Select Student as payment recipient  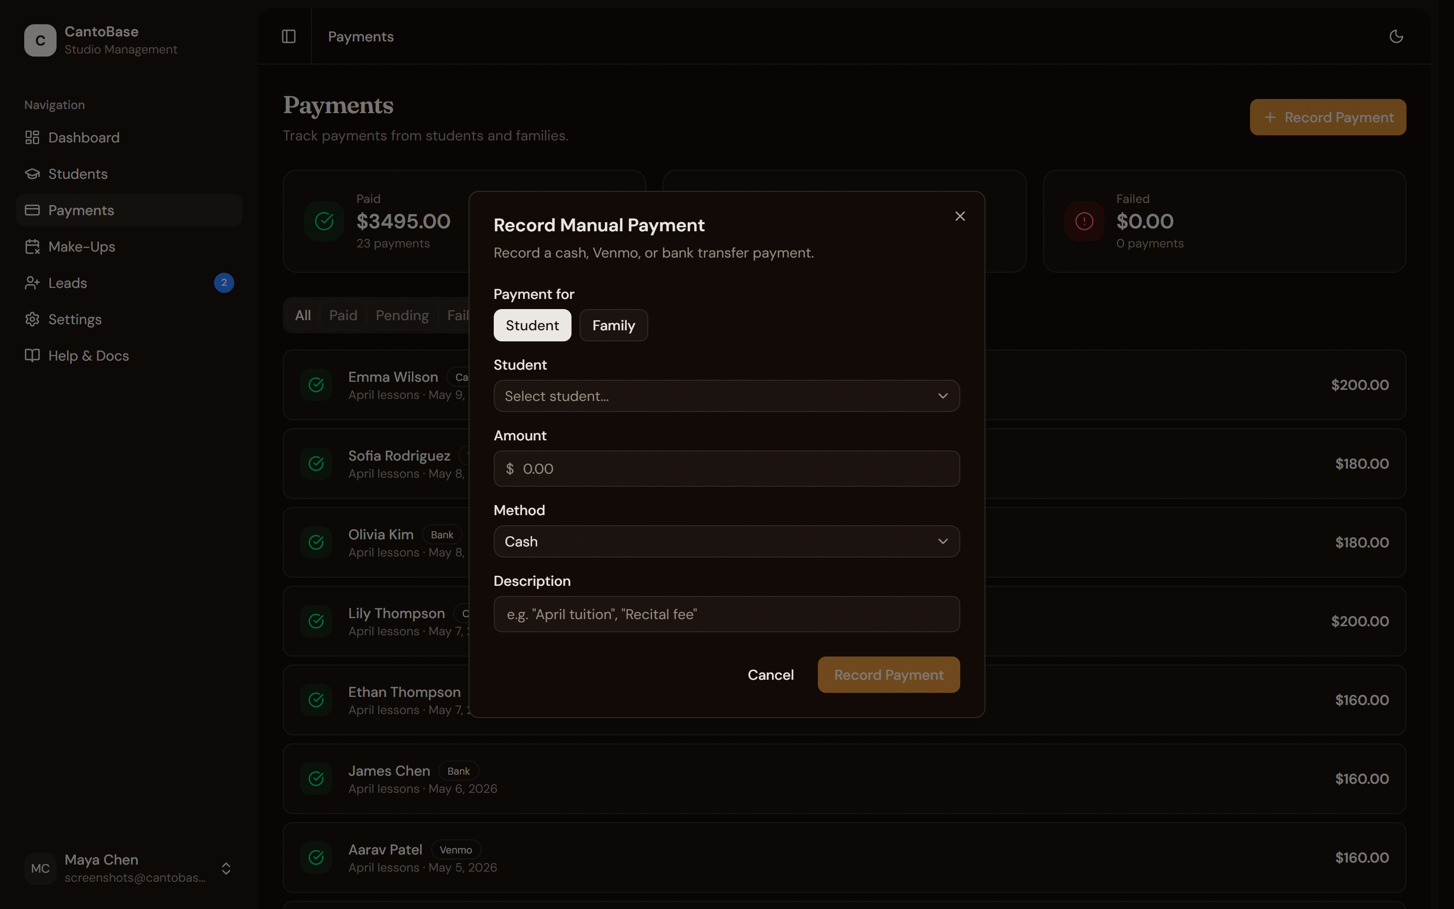tap(532, 325)
